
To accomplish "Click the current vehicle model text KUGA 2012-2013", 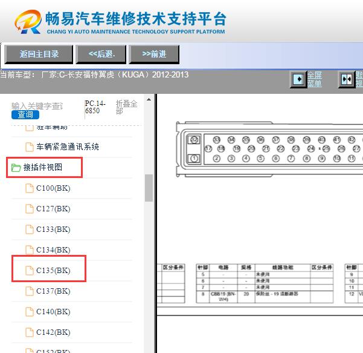I will point(94,75).
